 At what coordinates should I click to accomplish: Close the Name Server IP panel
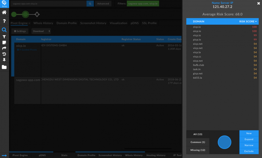(259, 3)
